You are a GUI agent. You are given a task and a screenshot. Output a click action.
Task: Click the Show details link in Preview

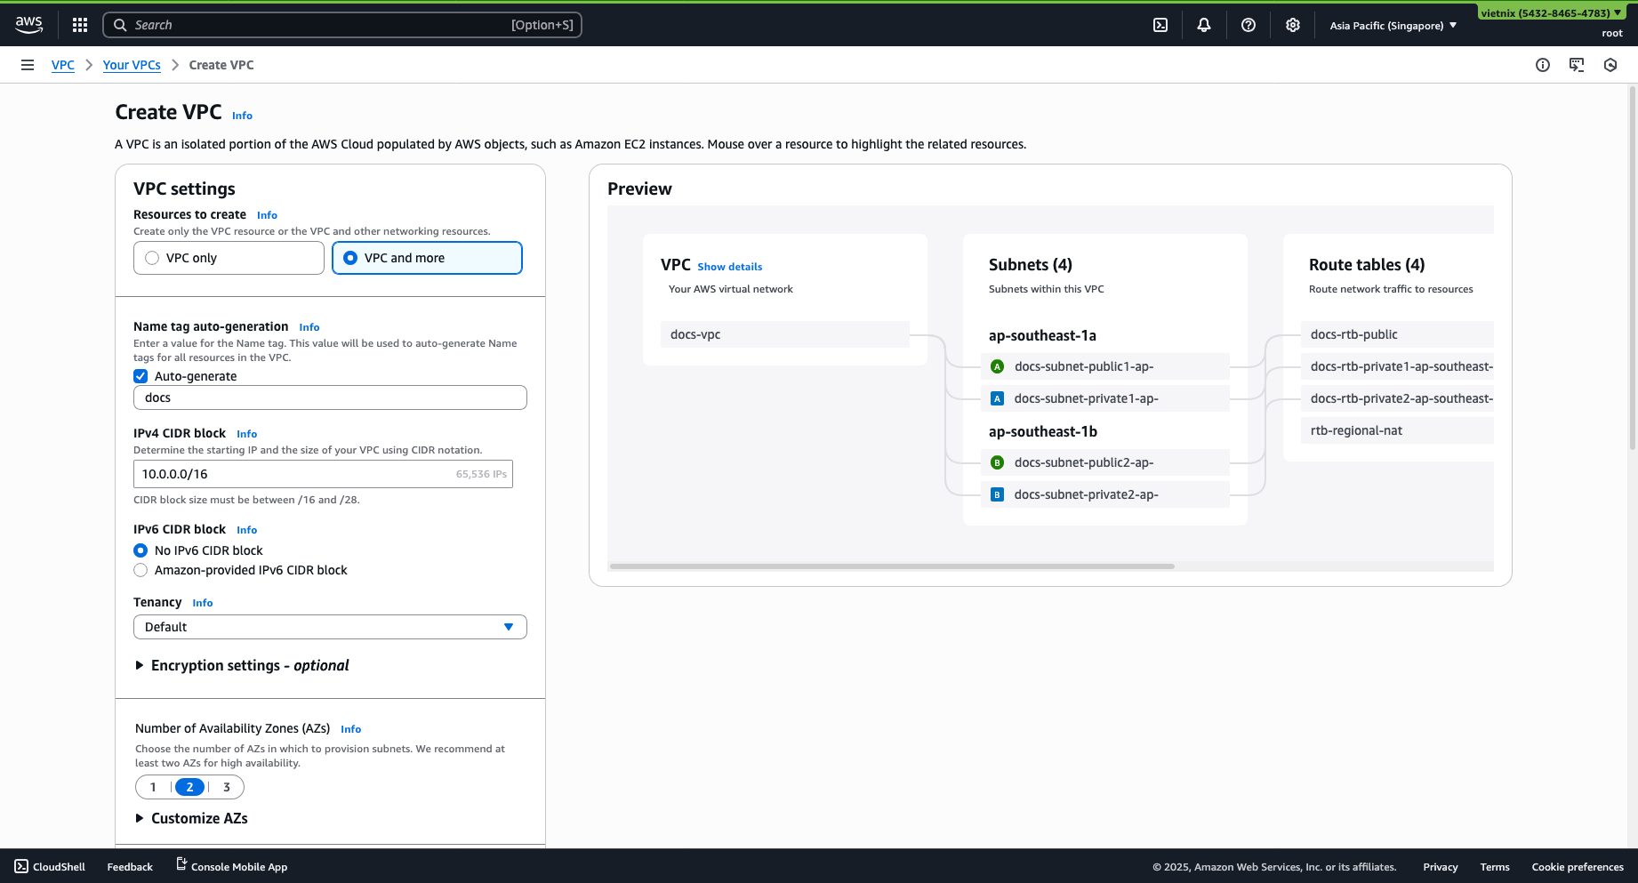pos(729,266)
